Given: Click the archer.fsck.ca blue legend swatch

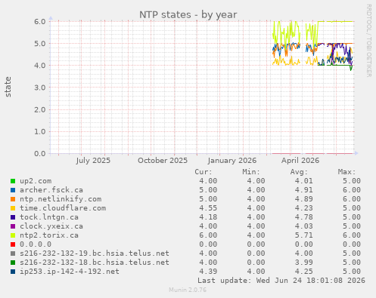Looking at the screenshot, I should (x=13, y=190).
